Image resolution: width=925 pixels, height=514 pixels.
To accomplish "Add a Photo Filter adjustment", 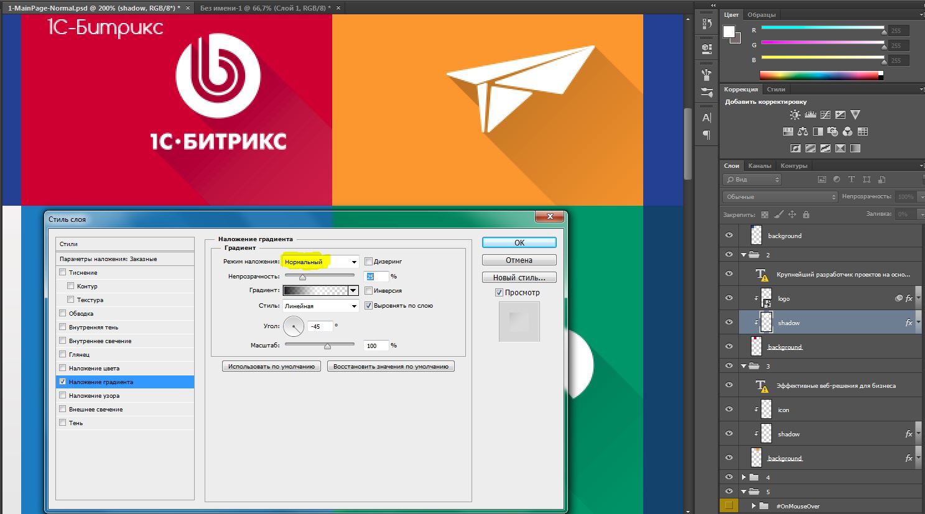I will pos(832,132).
